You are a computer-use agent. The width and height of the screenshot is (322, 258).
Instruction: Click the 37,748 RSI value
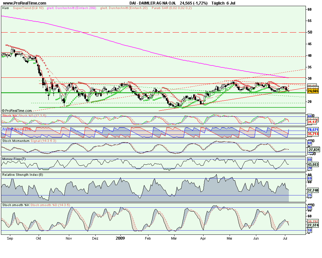click(x=313, y=191)
